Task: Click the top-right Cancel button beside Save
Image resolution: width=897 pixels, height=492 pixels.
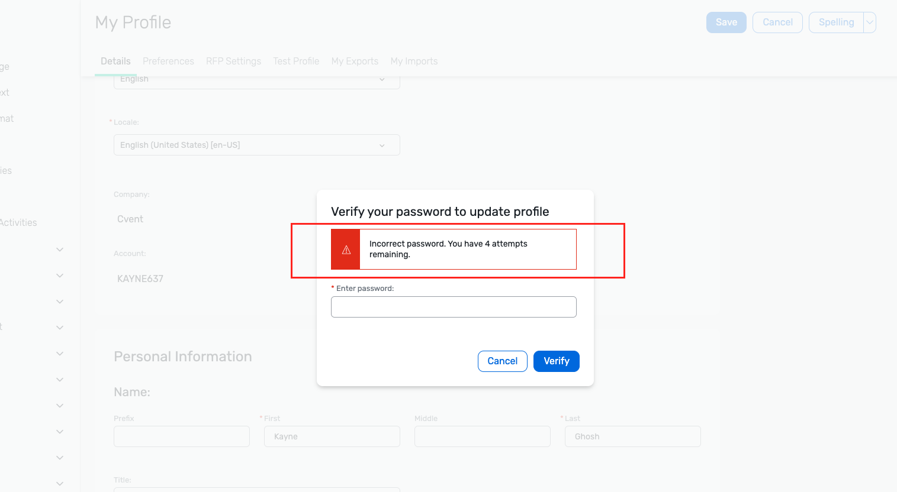Action: tap(777, 22)
